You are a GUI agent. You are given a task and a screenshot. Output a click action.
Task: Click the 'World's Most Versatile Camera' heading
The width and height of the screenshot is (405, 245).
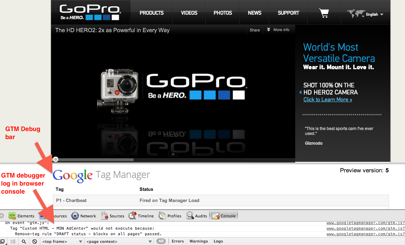pos(339,53)
